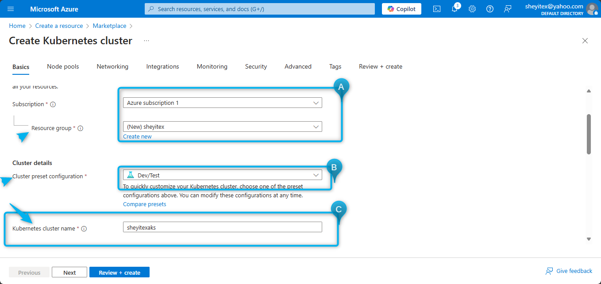Click the Microsoft Azure title
The width and height of the screenshot is (601, 284).
[x=54, y=9]
